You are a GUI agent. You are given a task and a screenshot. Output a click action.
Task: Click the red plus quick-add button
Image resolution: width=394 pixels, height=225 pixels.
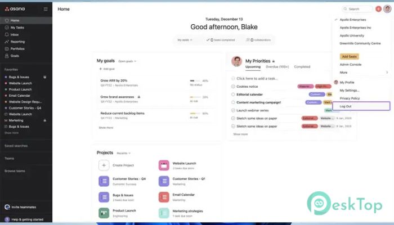click(x=378, y=9)
